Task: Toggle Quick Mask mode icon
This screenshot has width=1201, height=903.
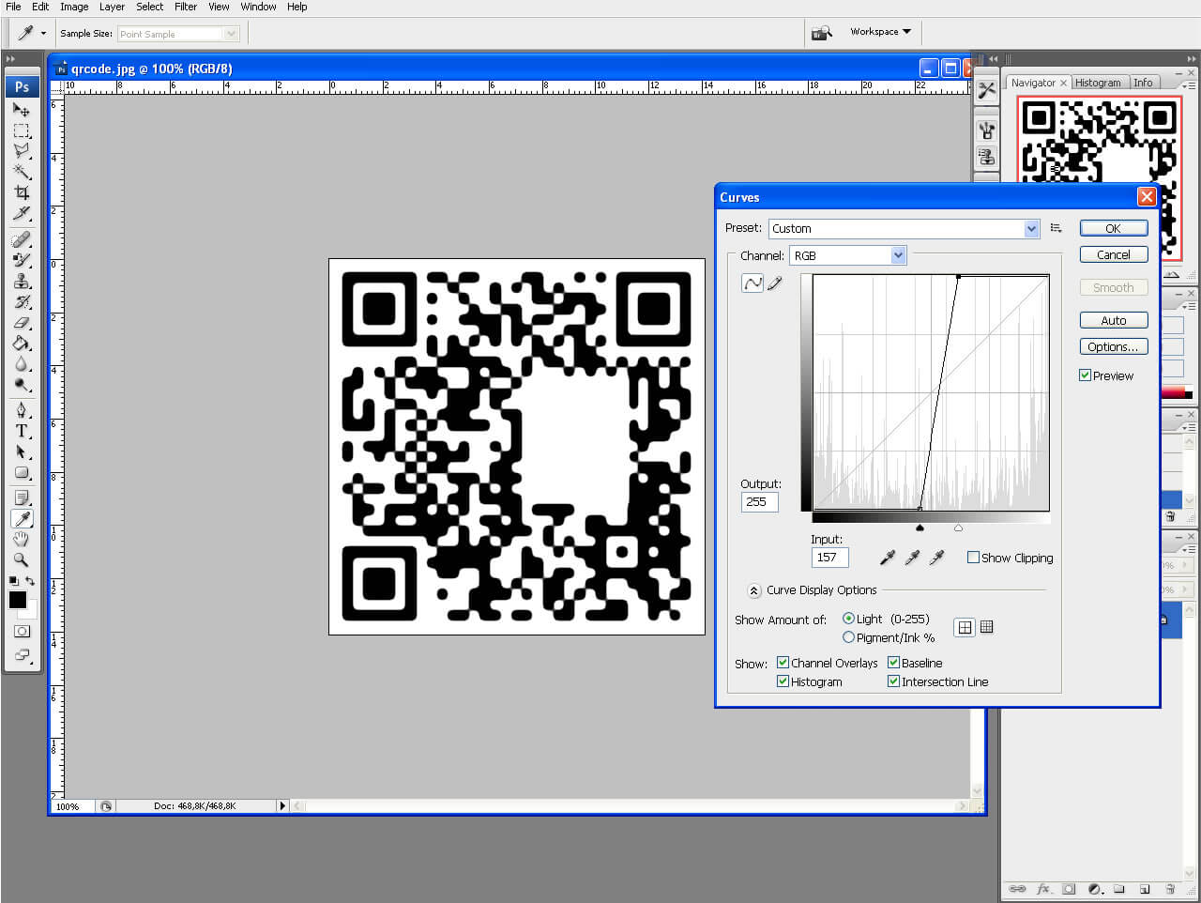Action: pyautogui.click(x=22, y=631)
